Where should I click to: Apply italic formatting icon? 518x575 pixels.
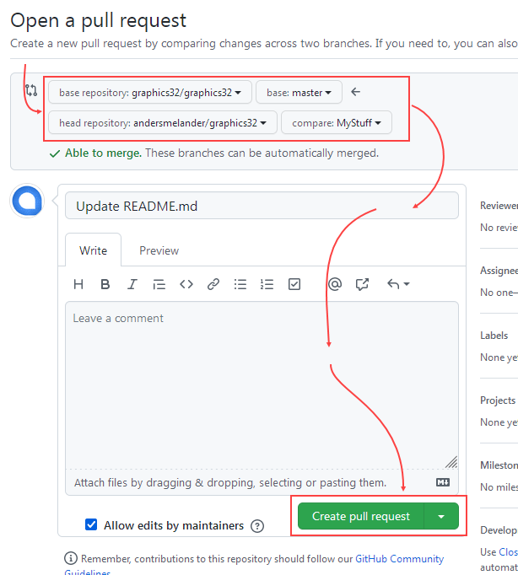tap(132, 284)
